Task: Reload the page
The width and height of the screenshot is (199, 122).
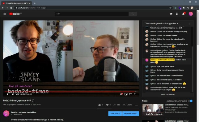Action: point(11,8)
